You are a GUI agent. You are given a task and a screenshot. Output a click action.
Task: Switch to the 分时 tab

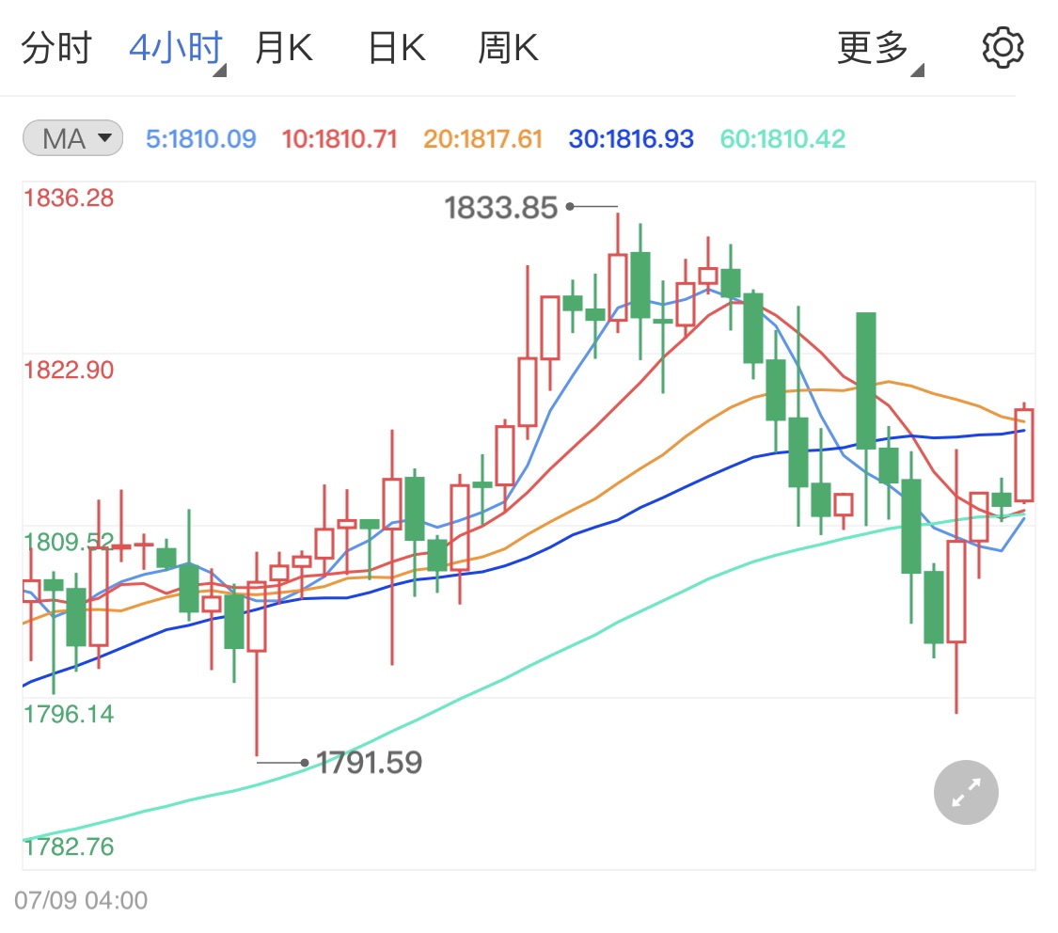click(56, 48)
